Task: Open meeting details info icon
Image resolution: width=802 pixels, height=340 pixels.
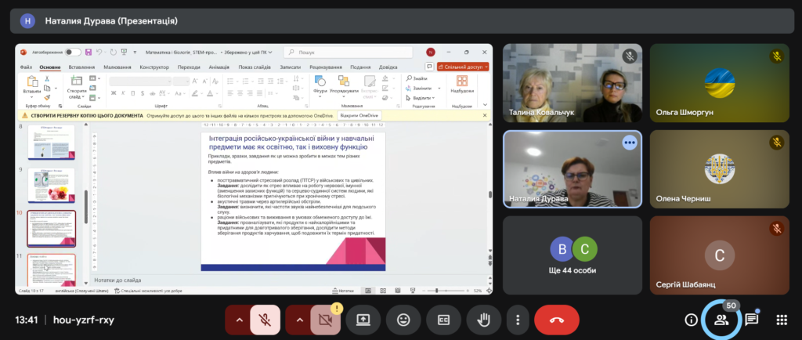Action: pos(691,320)
